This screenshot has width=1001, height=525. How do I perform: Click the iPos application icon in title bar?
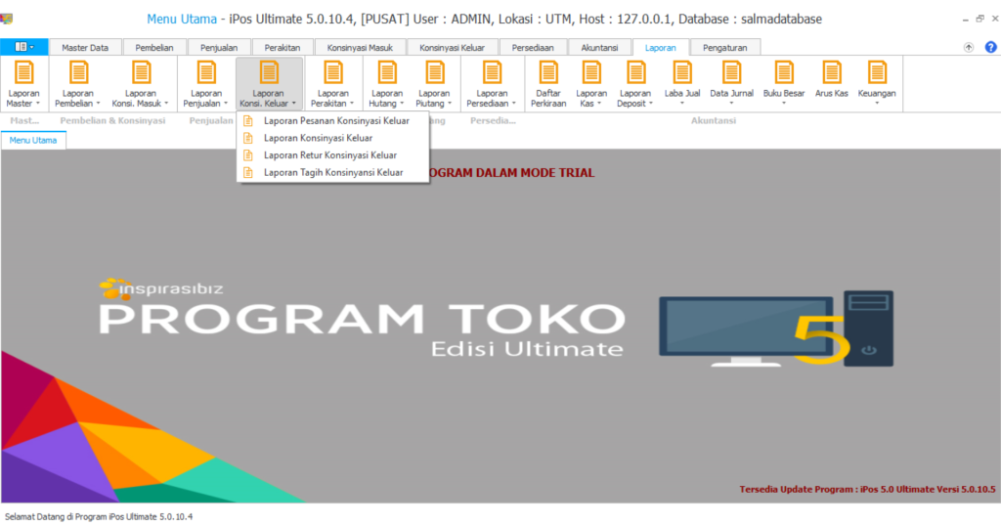tap(7, 20)
